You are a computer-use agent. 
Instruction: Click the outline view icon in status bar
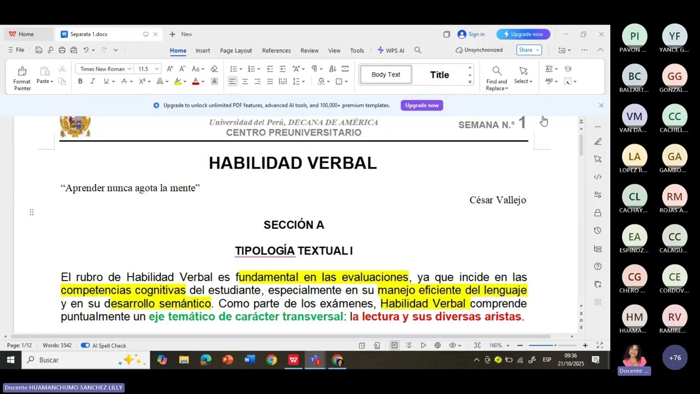click(409, 345)
